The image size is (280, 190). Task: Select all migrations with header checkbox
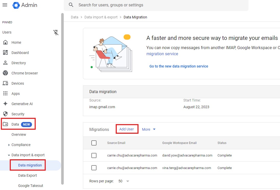(94, 143)
